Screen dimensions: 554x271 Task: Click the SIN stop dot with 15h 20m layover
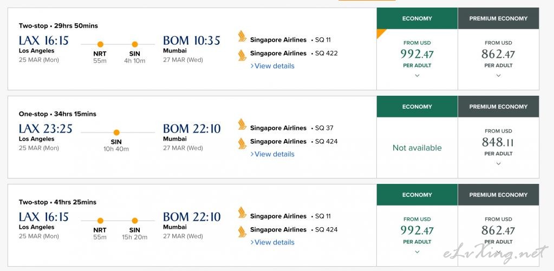(135, 221)
